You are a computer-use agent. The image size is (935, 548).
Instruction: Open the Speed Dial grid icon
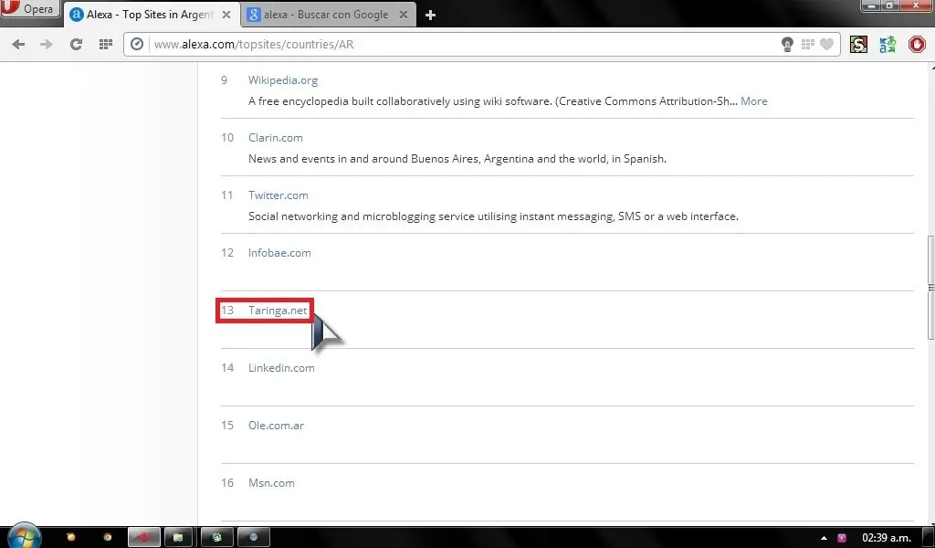106,44
